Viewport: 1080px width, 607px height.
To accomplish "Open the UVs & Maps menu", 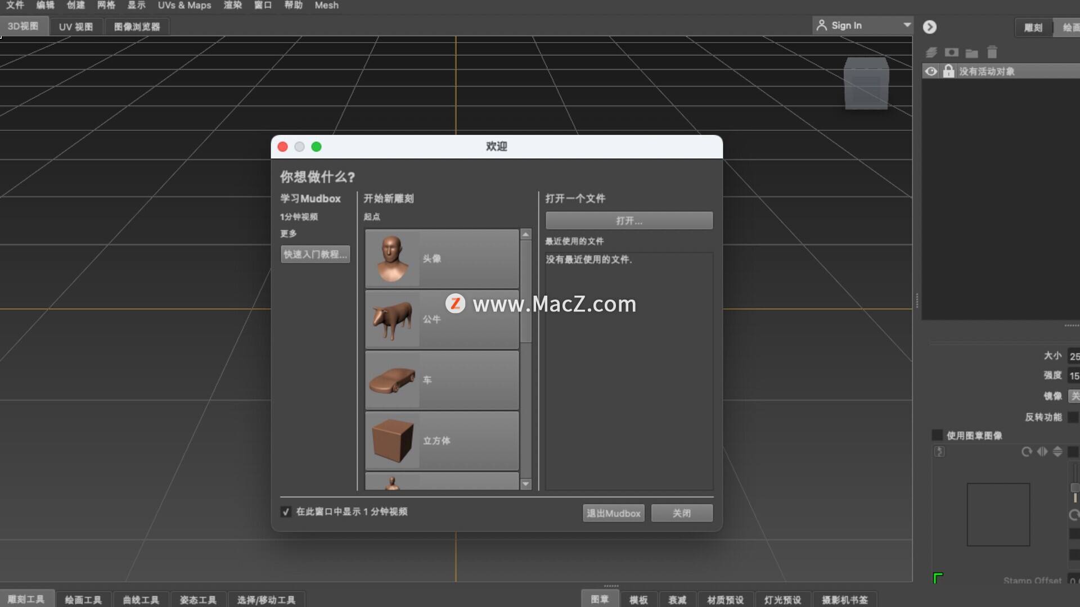I will tap(184, 6).
